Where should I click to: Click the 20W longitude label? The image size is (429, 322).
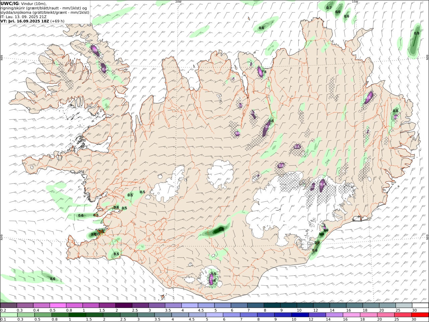tap(178, 2)
